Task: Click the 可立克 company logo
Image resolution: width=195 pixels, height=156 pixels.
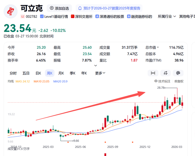Action: pyautogui.click(x=11, y=11)
